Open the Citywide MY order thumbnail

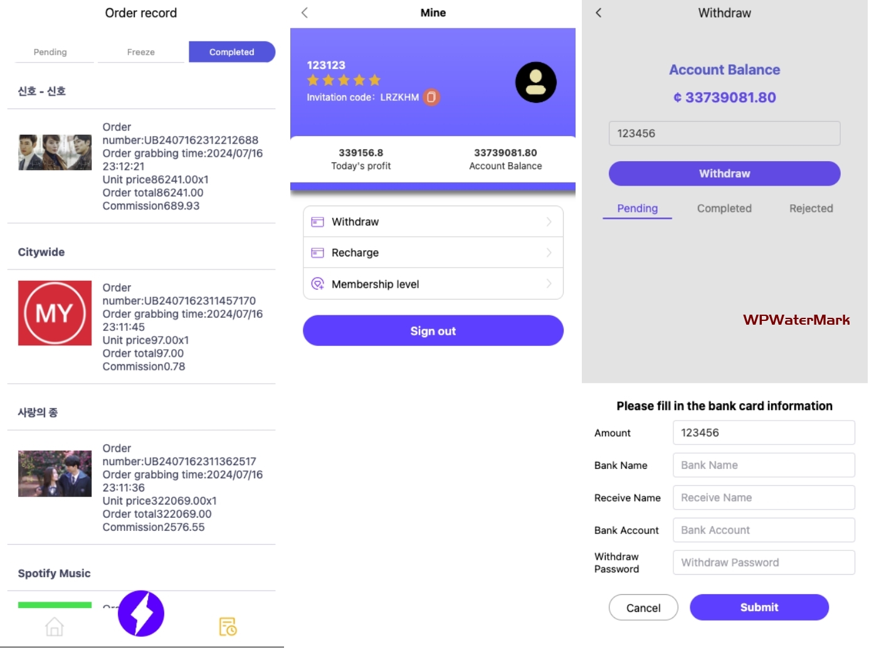click(x=55, y=313)
